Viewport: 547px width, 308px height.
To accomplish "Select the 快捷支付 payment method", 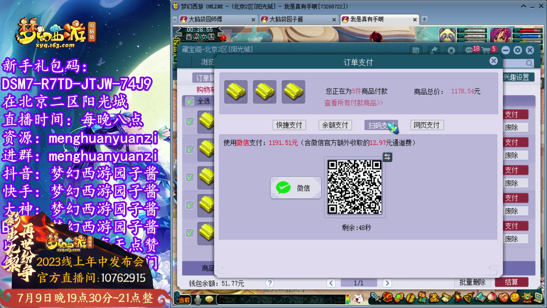I will point(289,125).
